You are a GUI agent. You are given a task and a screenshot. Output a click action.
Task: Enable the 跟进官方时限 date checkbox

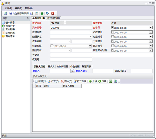coord(112,50)
